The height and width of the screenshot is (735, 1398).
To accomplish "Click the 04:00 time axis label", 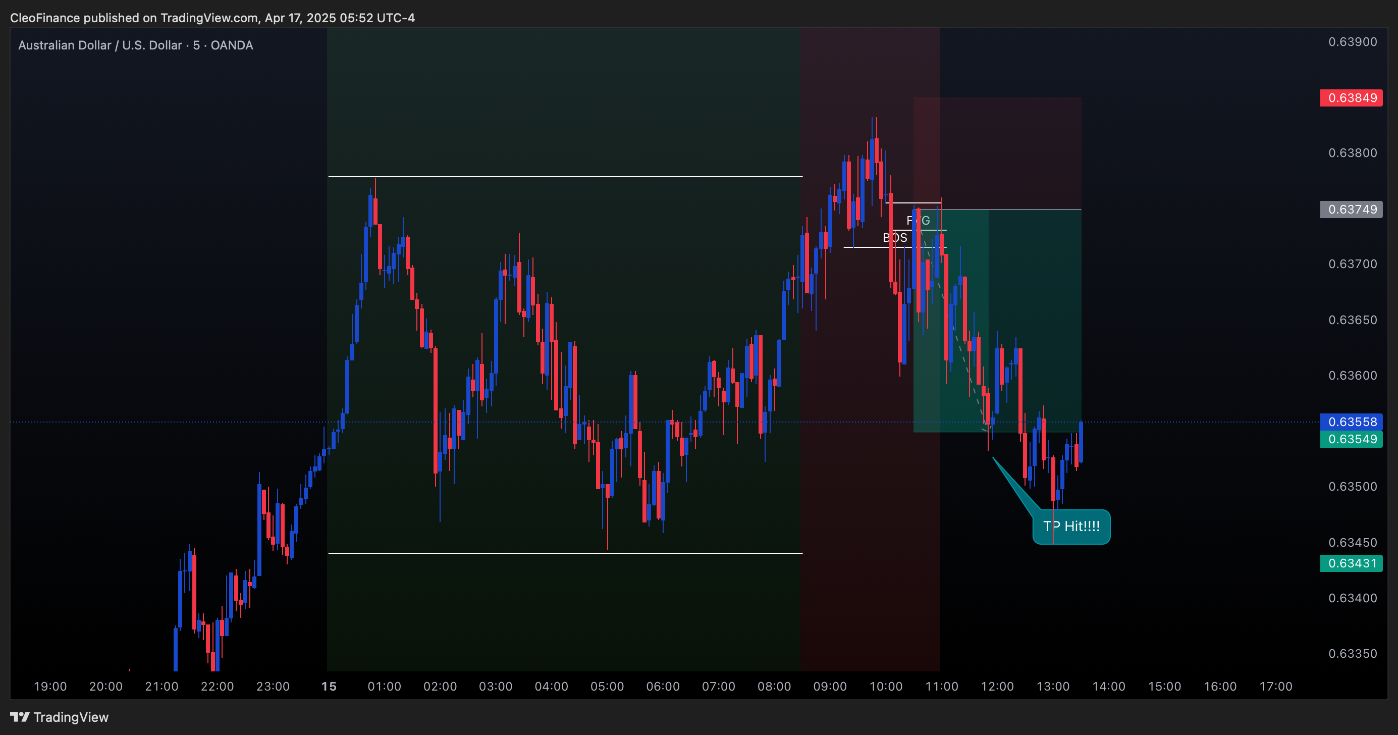I will 552,686.
